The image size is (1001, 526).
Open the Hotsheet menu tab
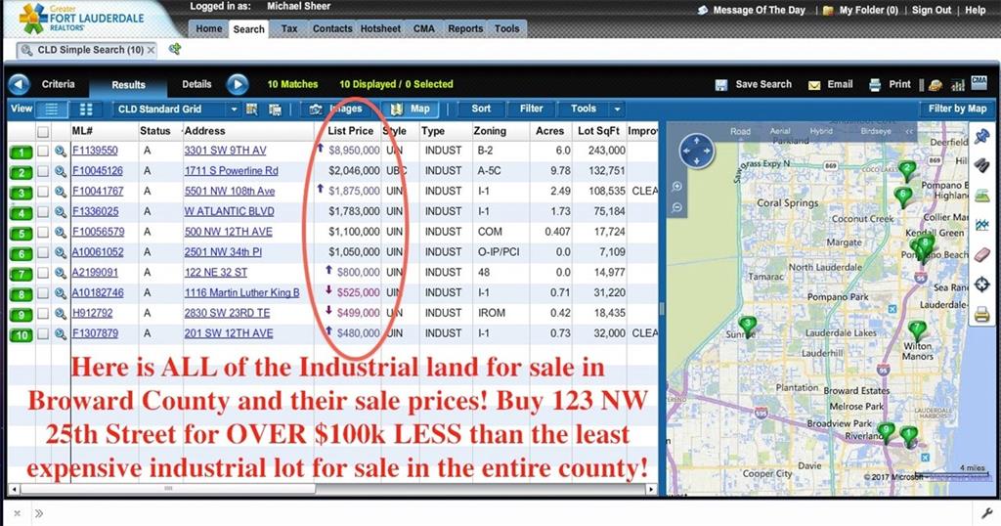pyautogui.click(x=380, y=29)
